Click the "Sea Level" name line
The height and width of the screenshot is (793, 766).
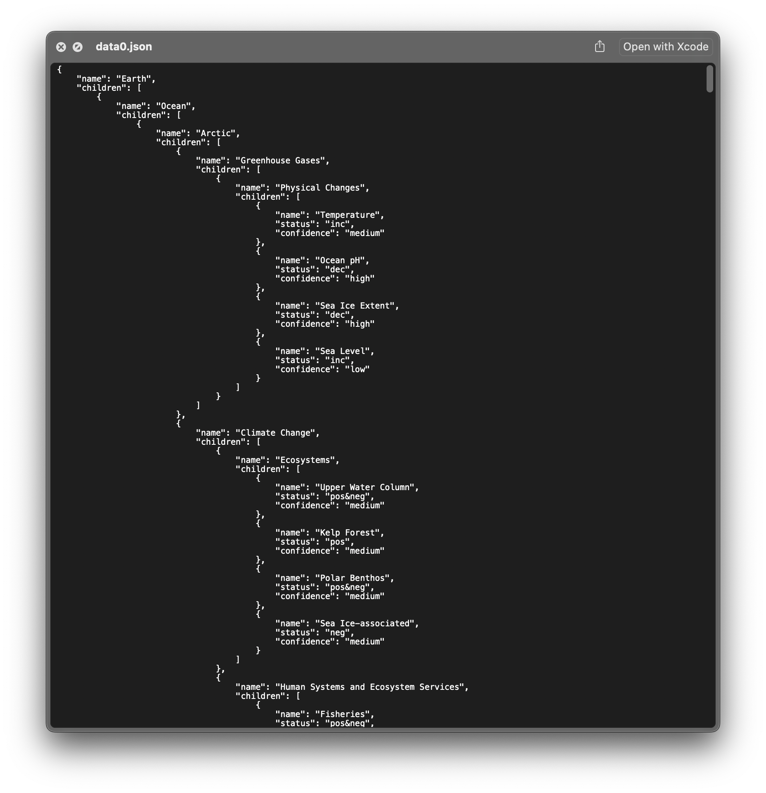coord(324,351)
